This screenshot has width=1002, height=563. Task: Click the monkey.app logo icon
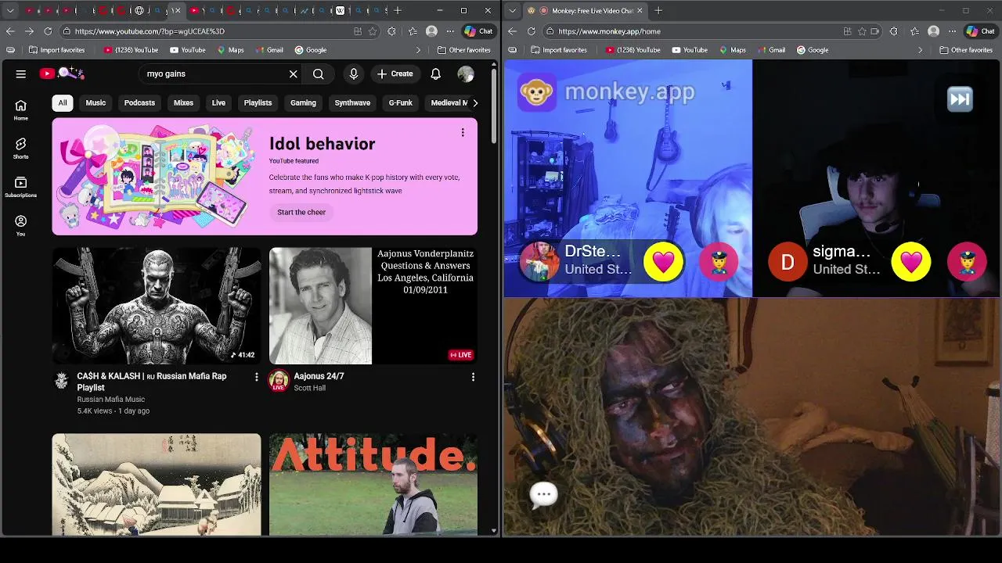tap(536, 92)
